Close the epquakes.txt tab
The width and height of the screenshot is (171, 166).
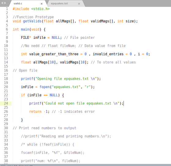[79, 4]
